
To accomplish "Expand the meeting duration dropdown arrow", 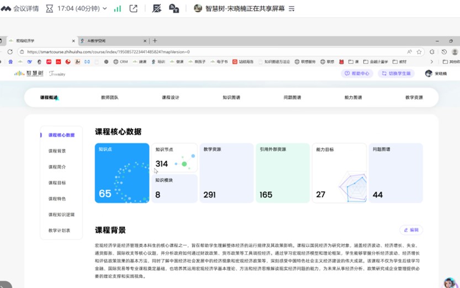I will coord(105,8).
